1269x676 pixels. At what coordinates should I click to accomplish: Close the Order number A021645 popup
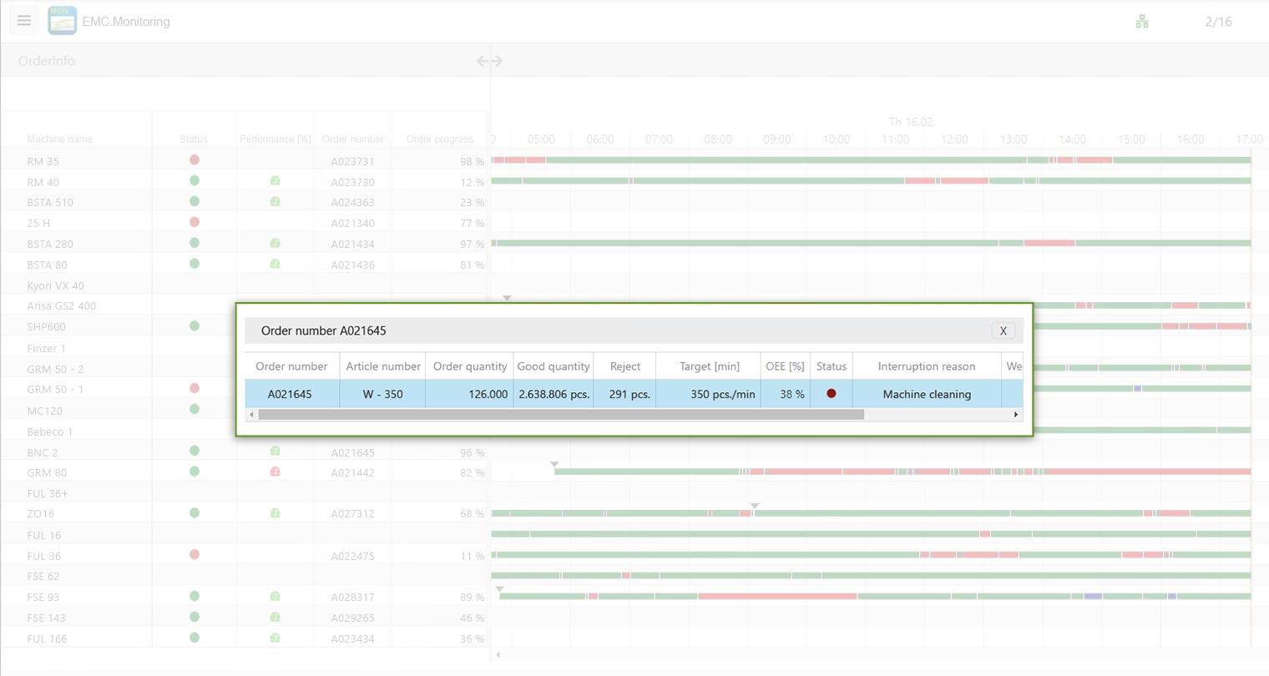click(1003, 330)
